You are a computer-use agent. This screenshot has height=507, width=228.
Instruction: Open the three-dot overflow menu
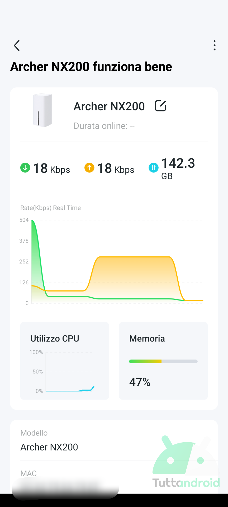[215, 45]
